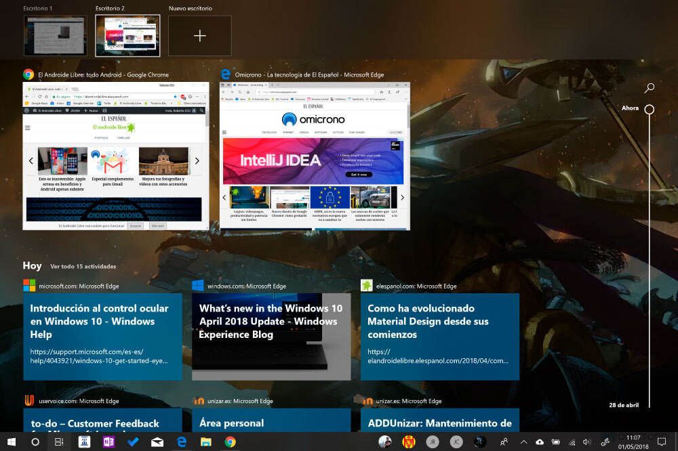Click 'windows.com: Microsoft Edge' card label

(247, 286)
